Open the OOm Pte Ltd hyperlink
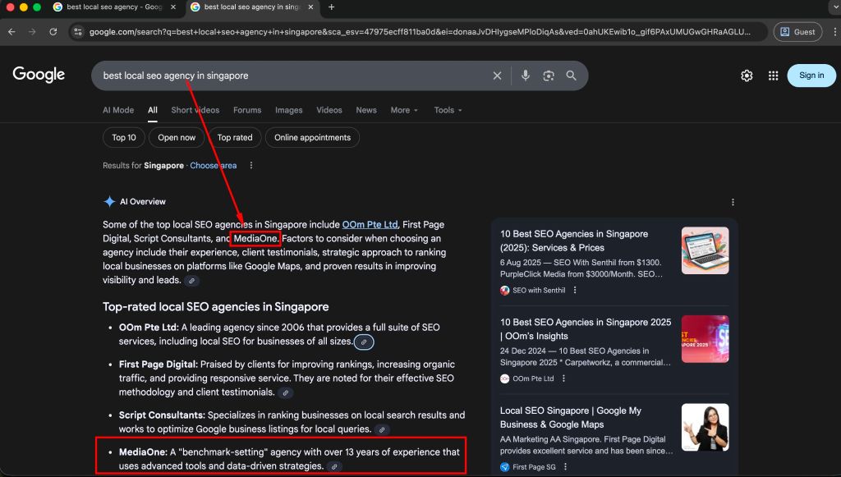This screenshot has height=477, width=841. pos(370,225)
